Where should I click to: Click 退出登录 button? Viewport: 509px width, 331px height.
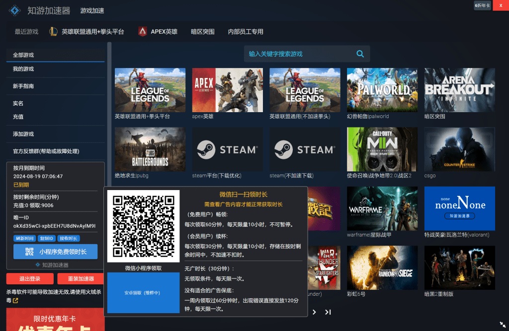(30, 278)
